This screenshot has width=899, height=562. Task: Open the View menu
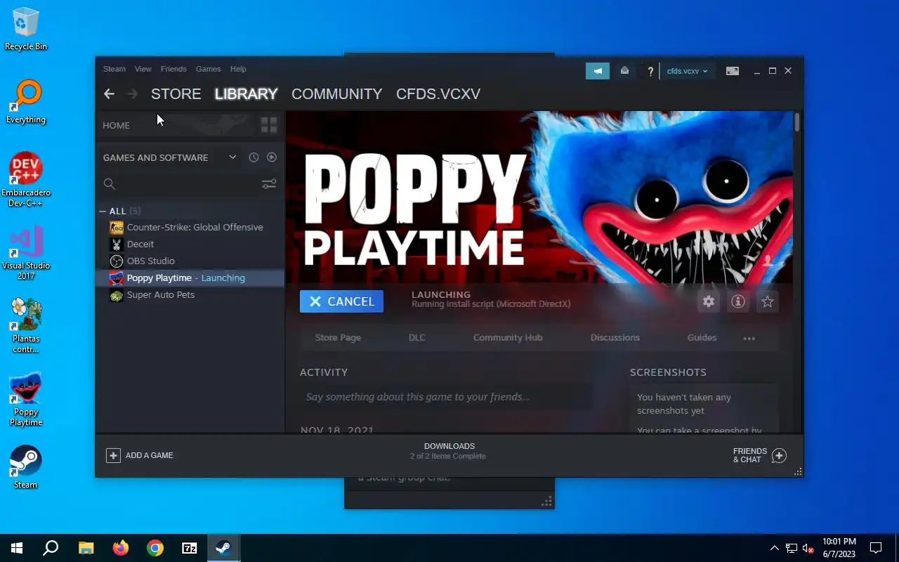[x=143, y=69]
